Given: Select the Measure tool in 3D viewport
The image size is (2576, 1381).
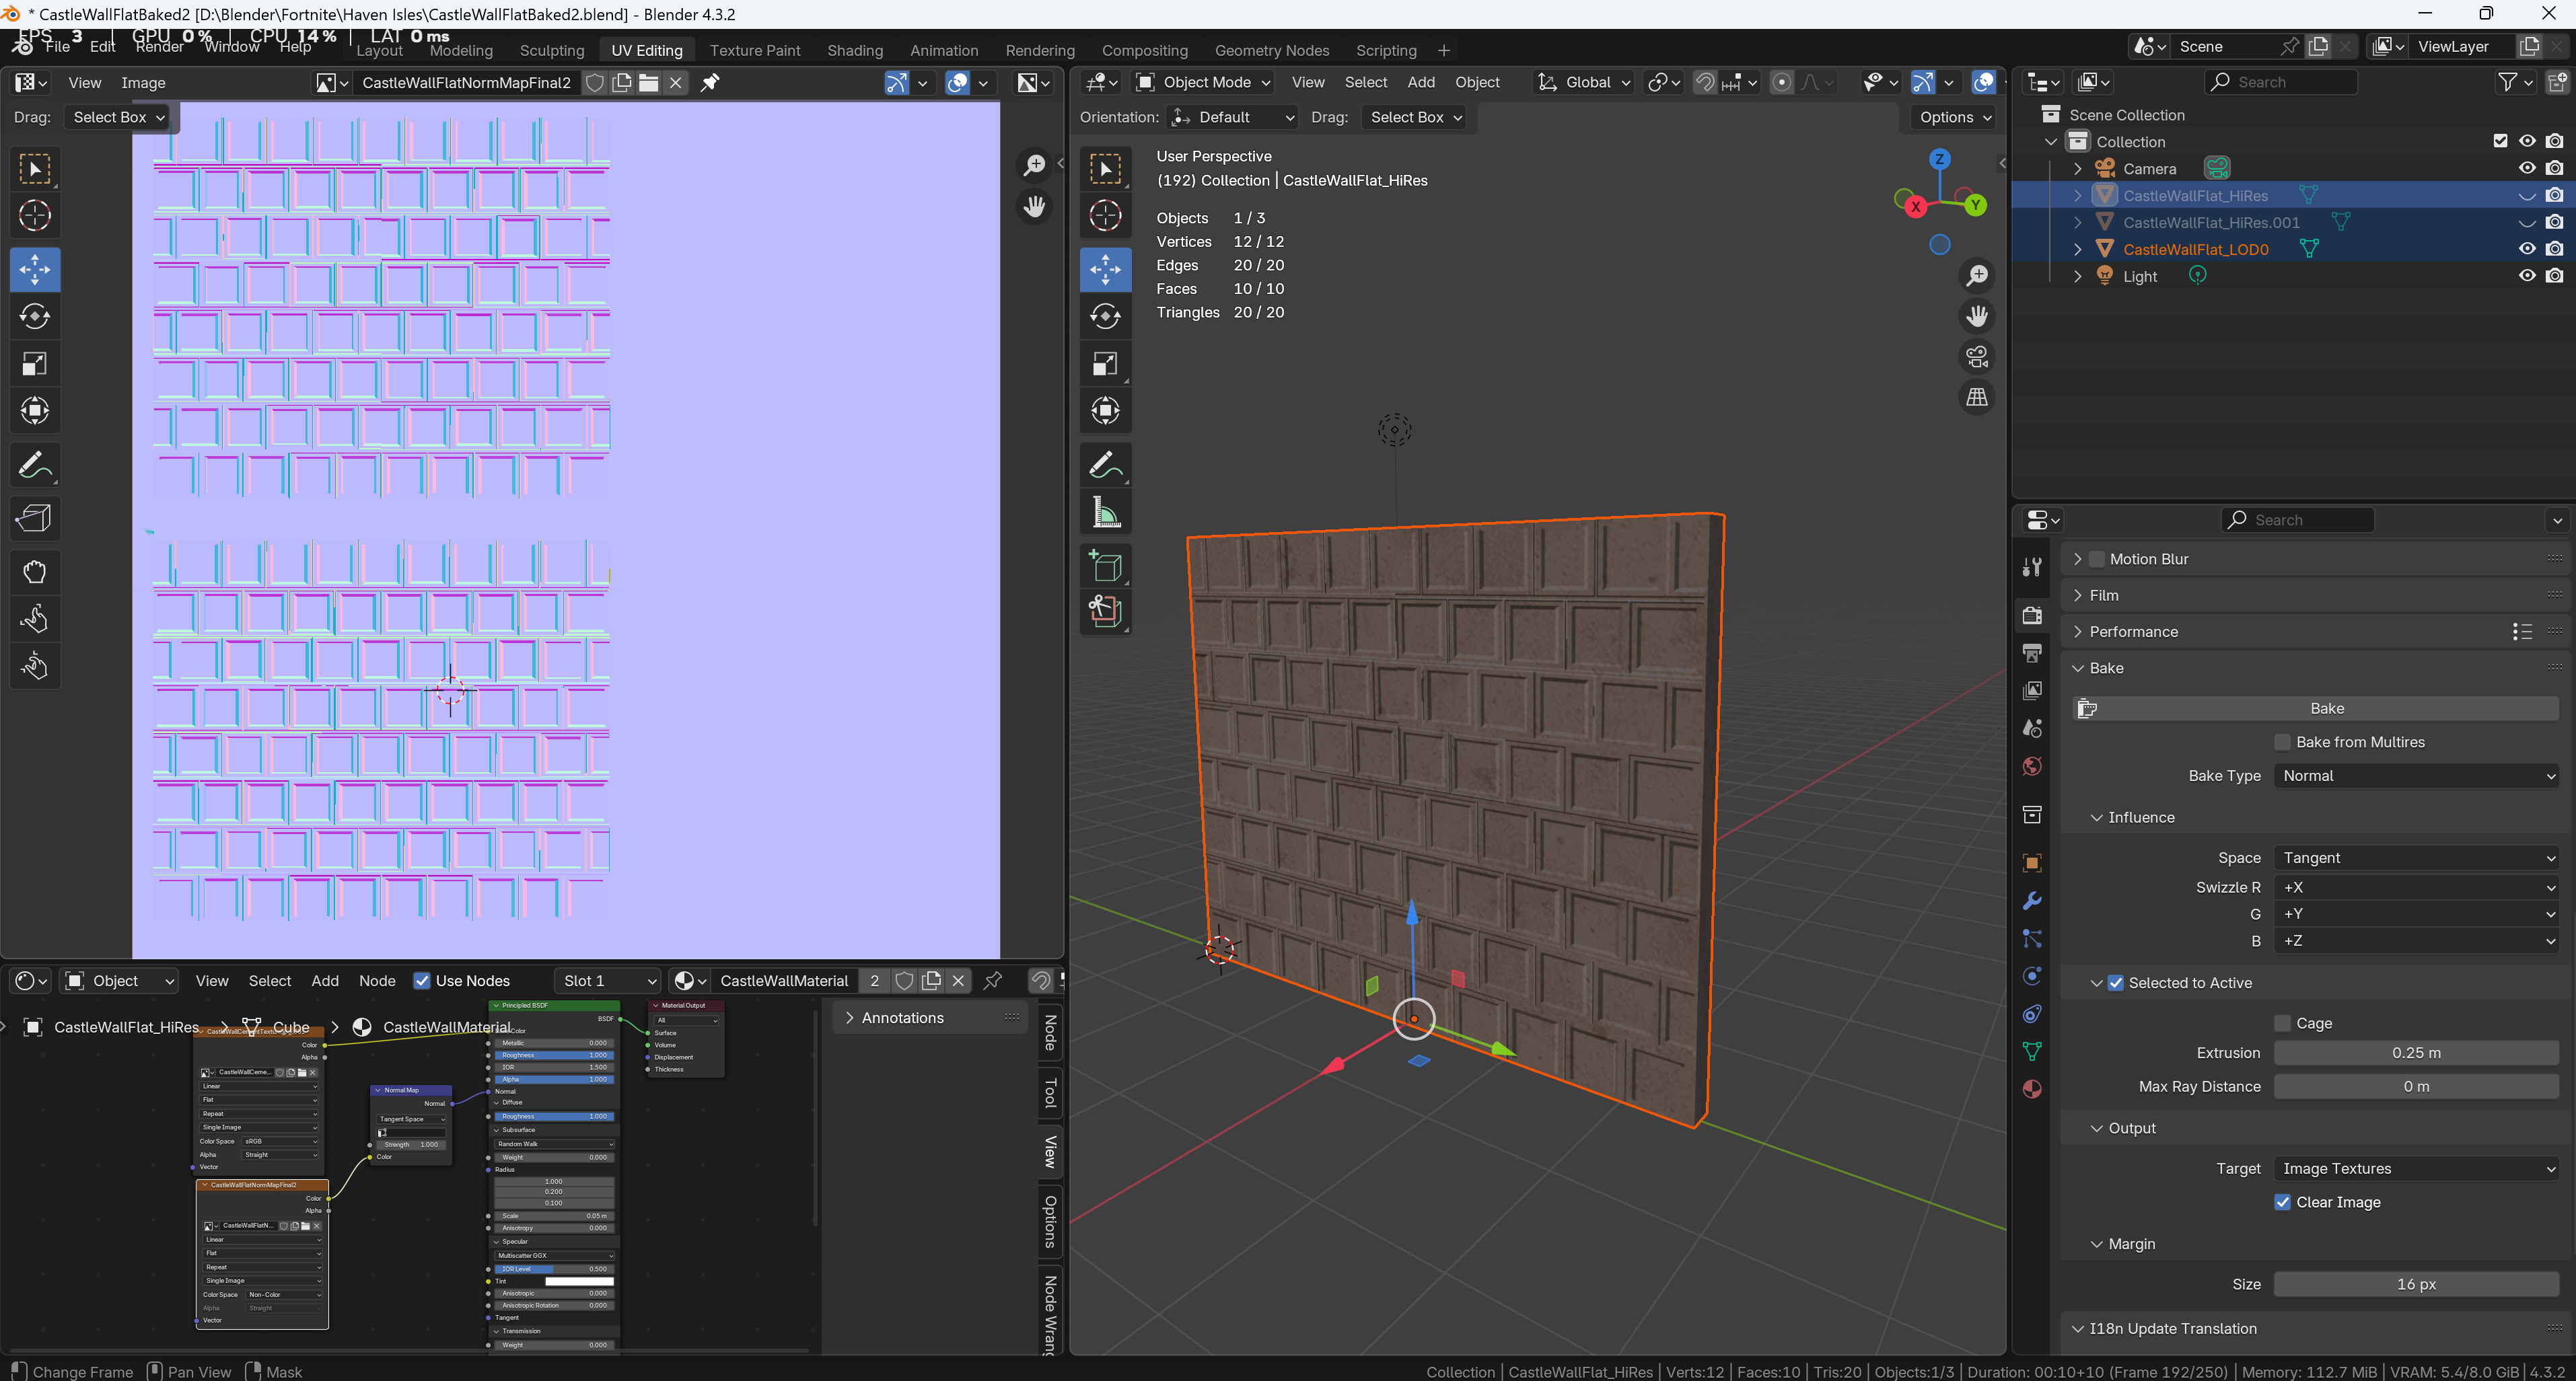Looking at the screenshot, I should point(1105,514).
